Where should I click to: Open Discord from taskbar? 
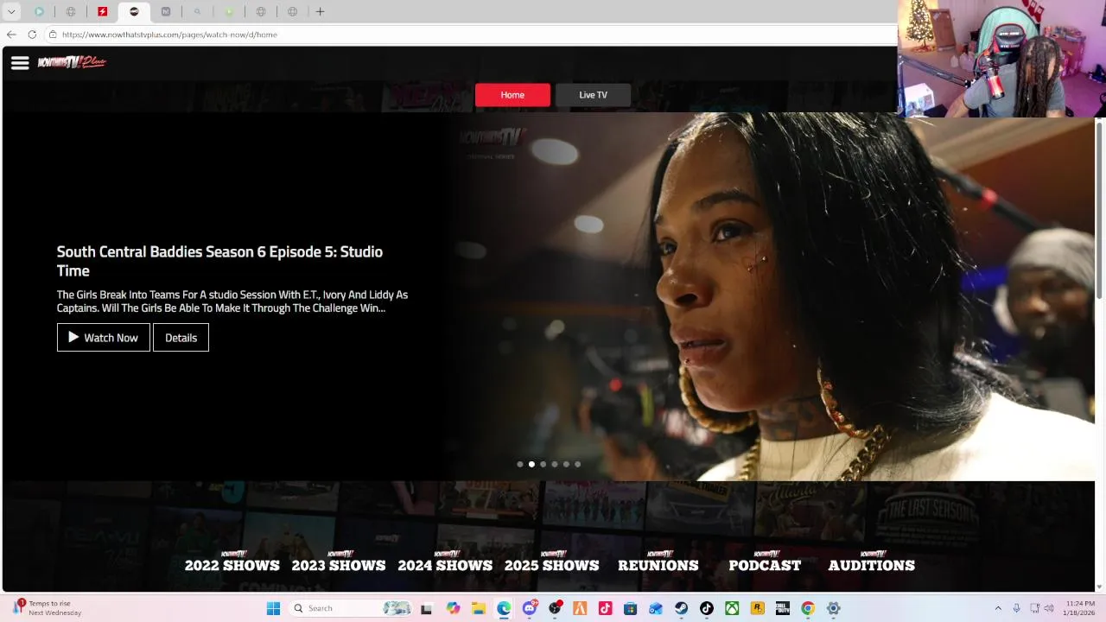pos(530,608)
